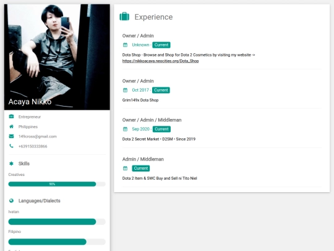This screenshot has height=251, width=334.
Task: Click the Admin / Middleman job title
Action: (x=143, y=159)
